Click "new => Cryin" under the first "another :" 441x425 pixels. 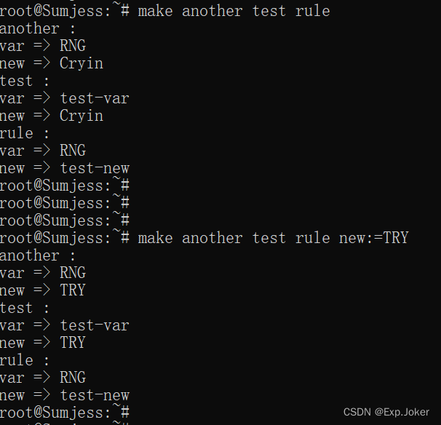click(52, 63)
